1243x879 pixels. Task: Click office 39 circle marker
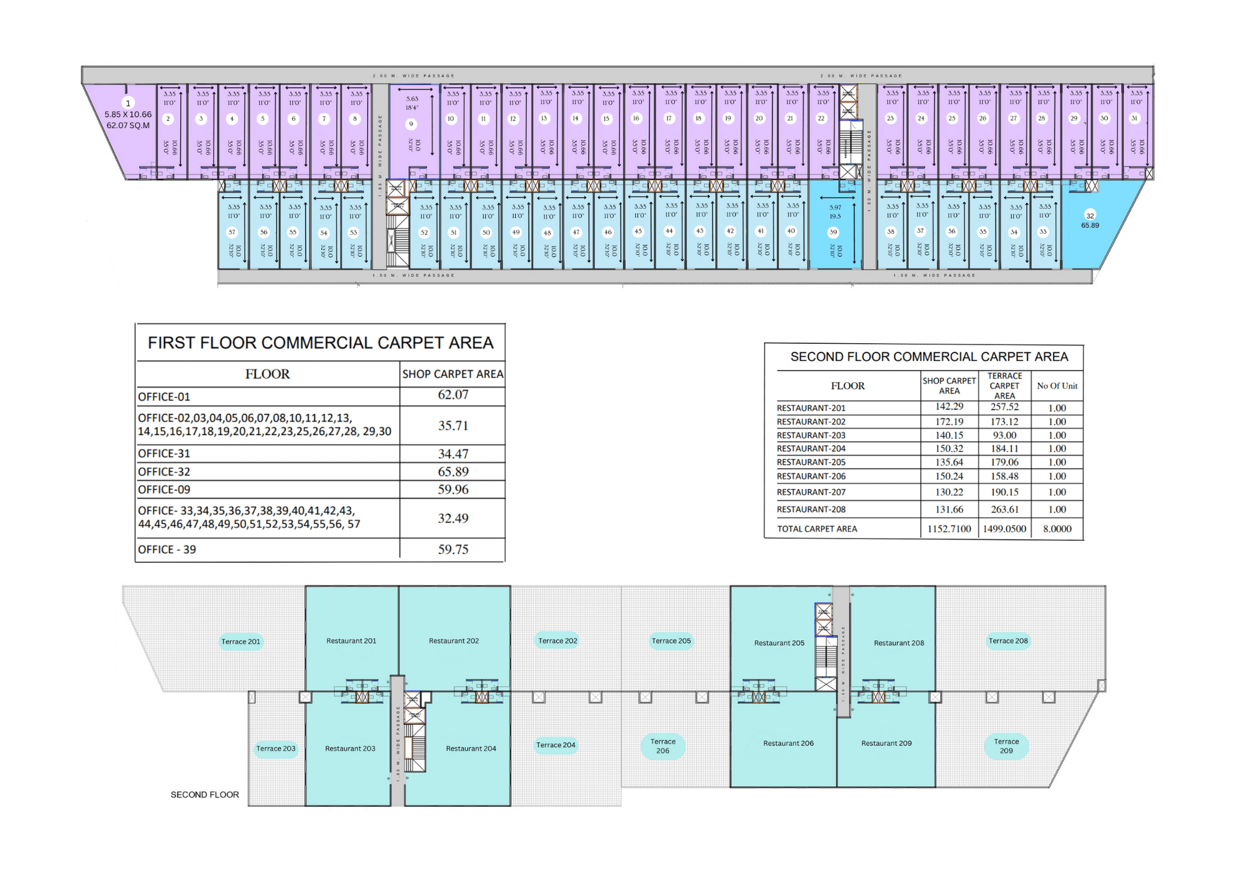click(x=833, y=232)
